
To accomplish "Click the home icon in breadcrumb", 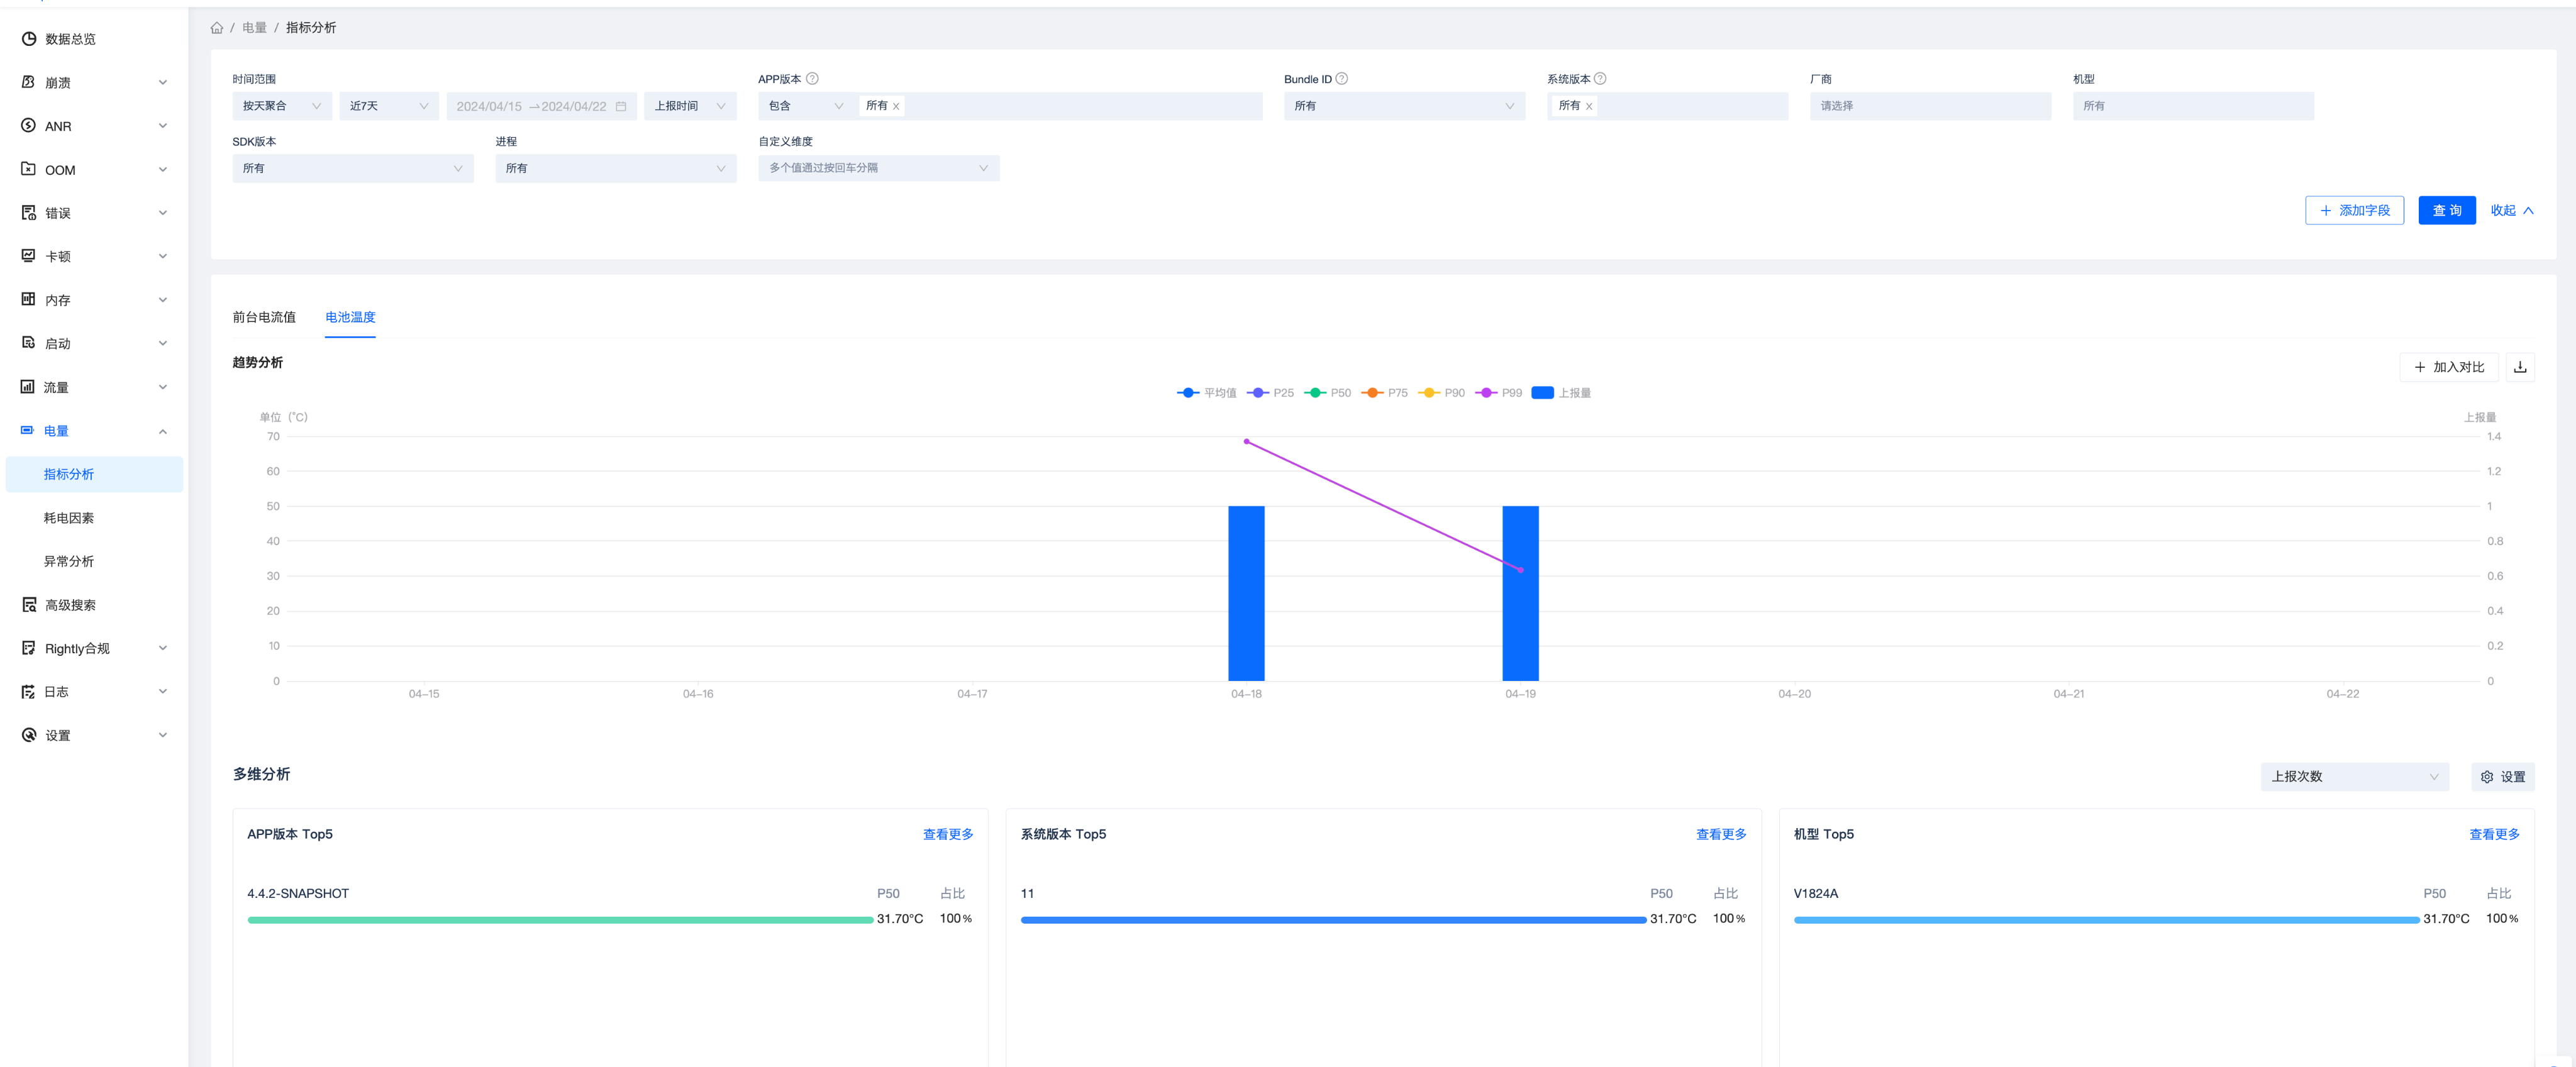I will pyautogui.click(x=216, y=28).
